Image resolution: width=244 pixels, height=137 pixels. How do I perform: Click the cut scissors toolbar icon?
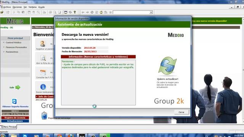click(14, 12)
